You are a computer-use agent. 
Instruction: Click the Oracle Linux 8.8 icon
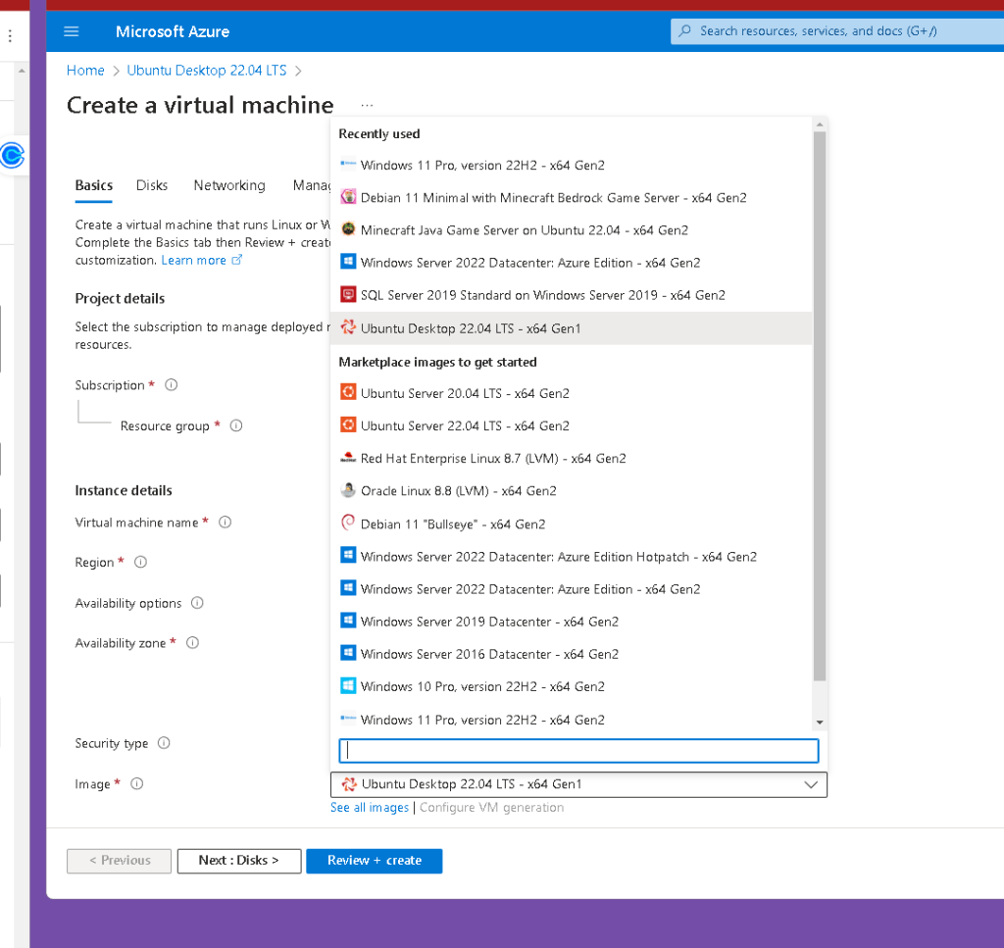pyautogui.click(x=348, y=490)
